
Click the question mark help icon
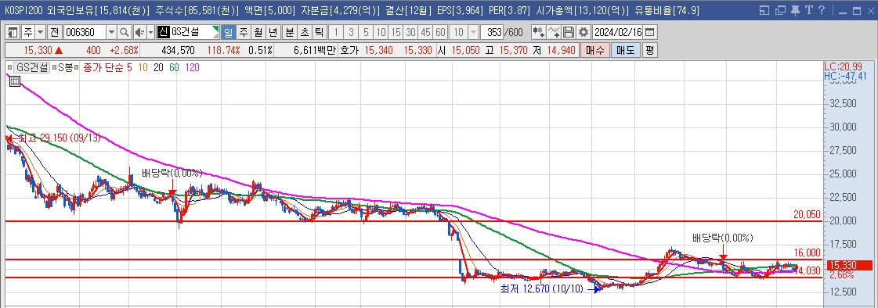822,10
